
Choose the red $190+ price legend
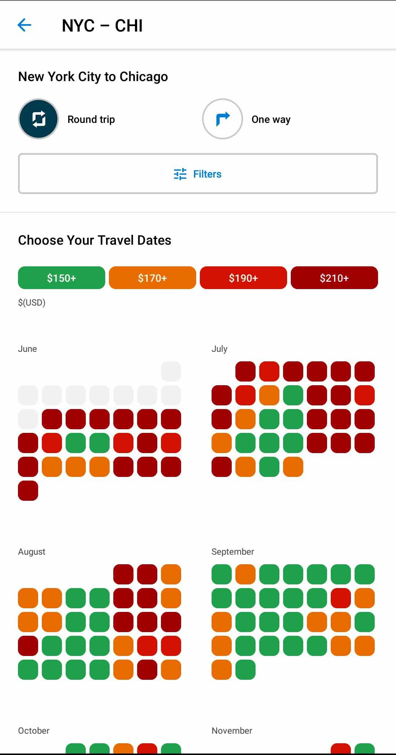pos(243,278)
